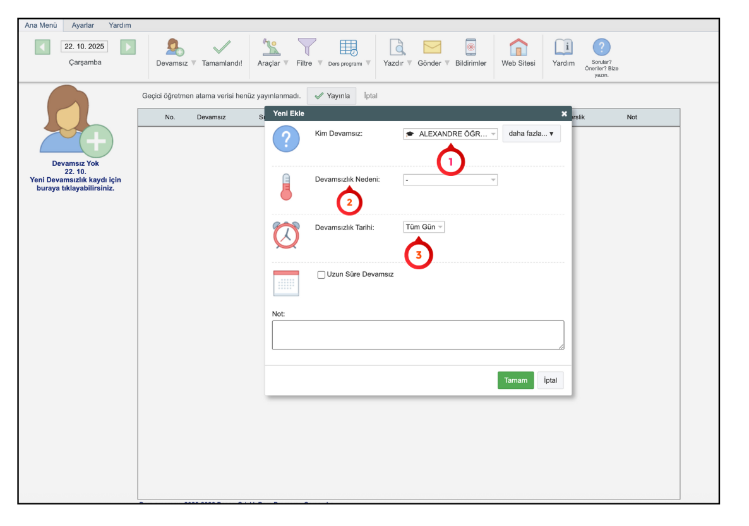Open the Web Sitesi home icon
Image resolution: width=749 pixels, height=526 pixels.
coord(518,47)
